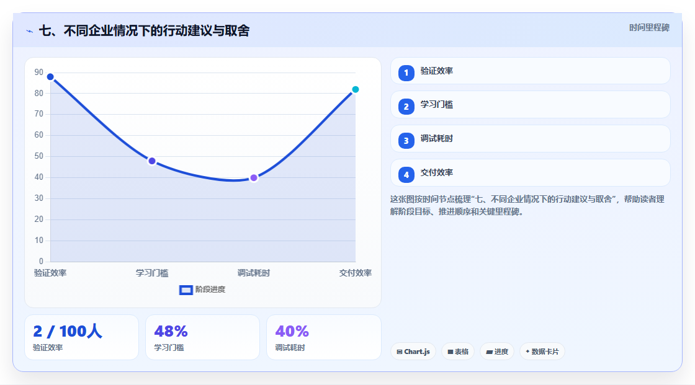The width and height of the screenshot is (695, 385).
Task: Open the 验证效率 timeline step row
Action: point(530,71)
